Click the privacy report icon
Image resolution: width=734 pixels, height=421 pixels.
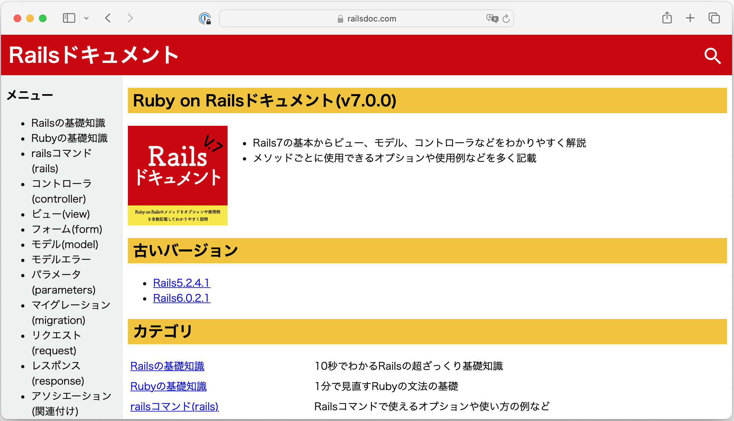click(204, 18)
